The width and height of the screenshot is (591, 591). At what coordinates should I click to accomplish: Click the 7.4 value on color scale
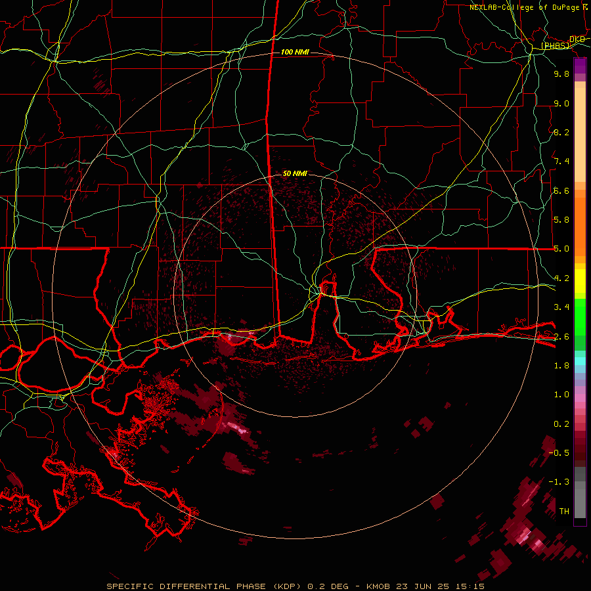[x=561, y=162]
